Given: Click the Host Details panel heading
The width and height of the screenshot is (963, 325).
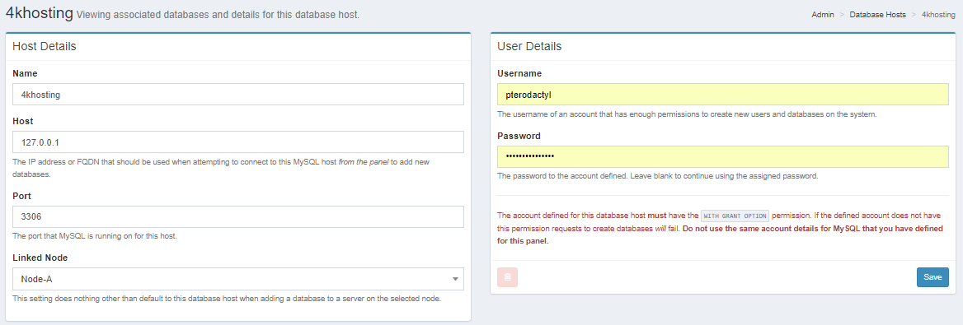Looking at the screenshot, I should point(45,46).
